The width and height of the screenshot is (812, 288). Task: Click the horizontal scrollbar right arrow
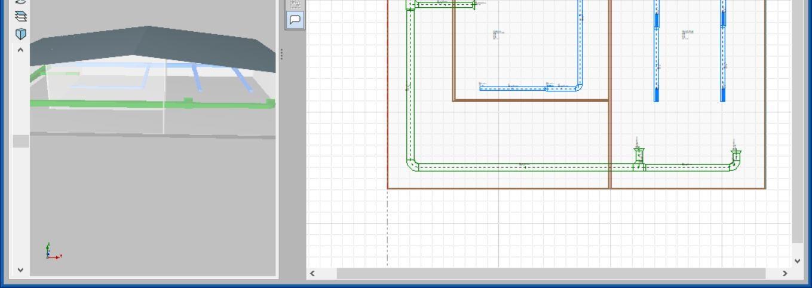(x=785, y=273)
